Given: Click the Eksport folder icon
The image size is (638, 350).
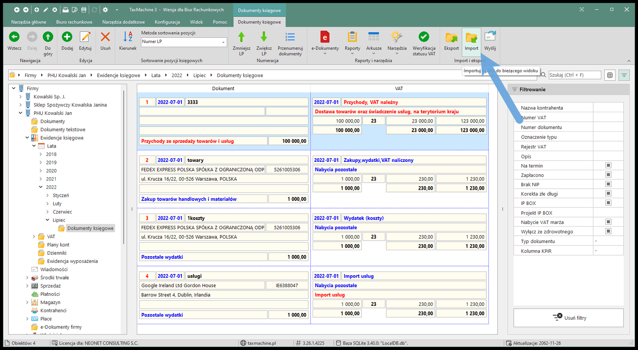Looking at the screenshot, I should pos(451,38).
